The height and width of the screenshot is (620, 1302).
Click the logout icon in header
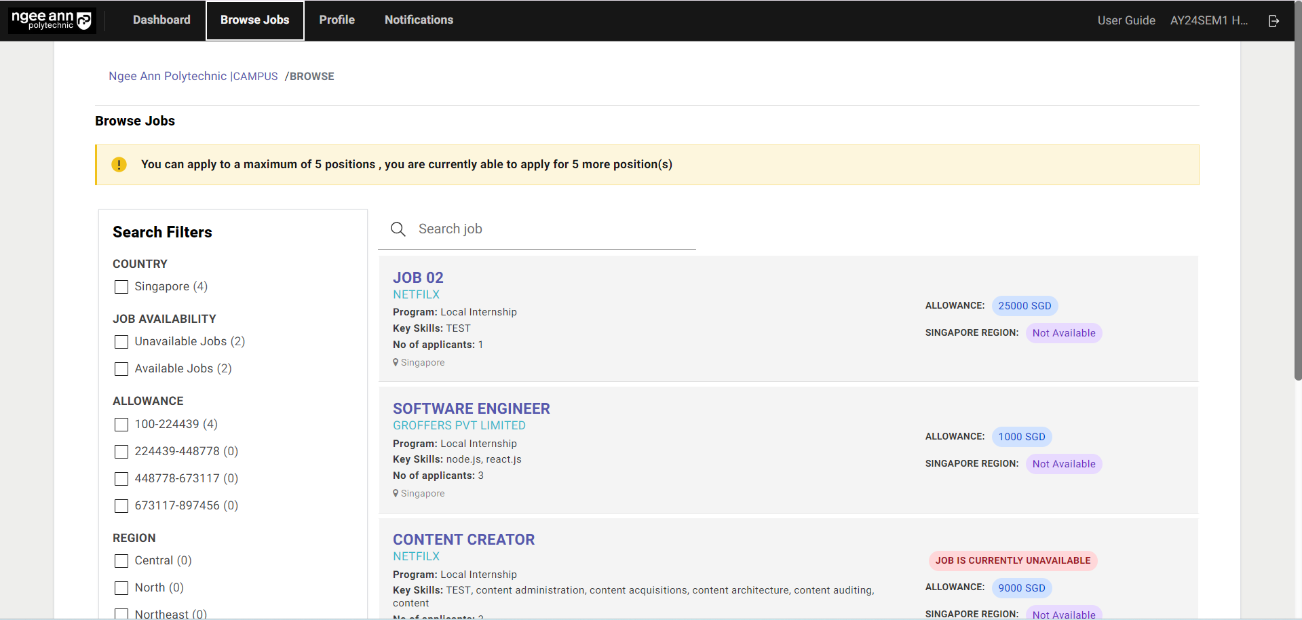point(1274,21)
